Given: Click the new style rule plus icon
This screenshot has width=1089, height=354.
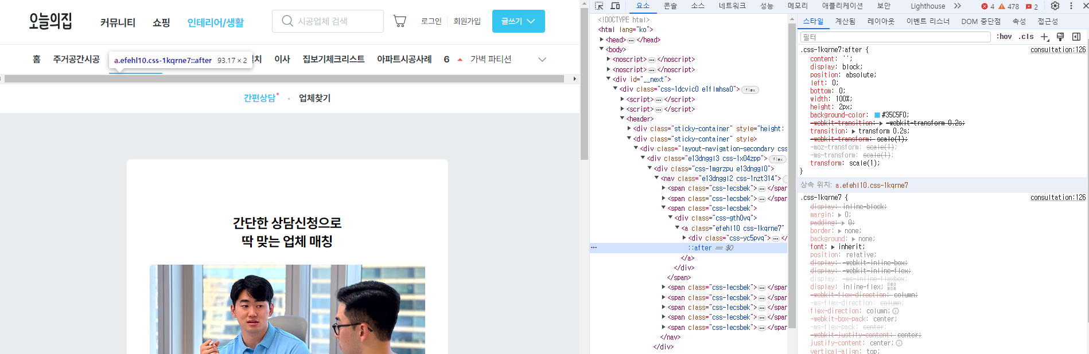Looking at the screenshot, I should (1044, 37).
